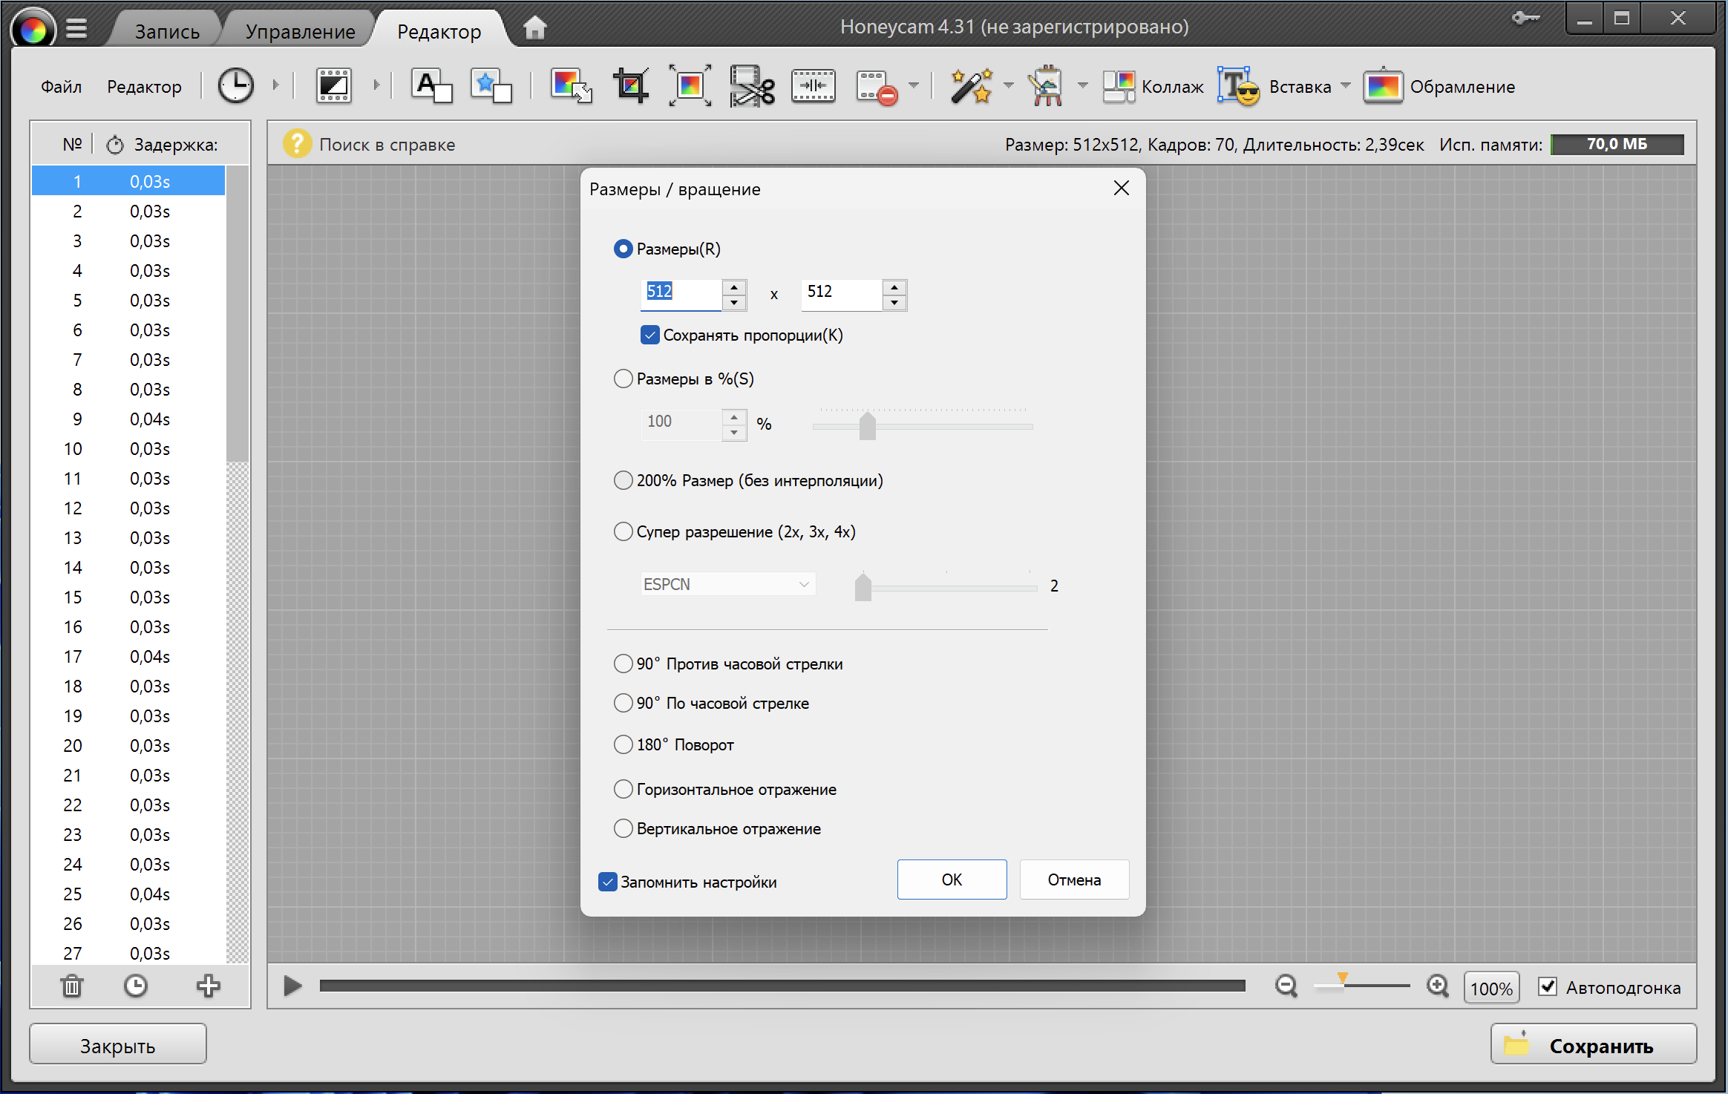Screen dimensions: 1728x1094
Task: Switch to the Запись tab
Action: (167, 31)
